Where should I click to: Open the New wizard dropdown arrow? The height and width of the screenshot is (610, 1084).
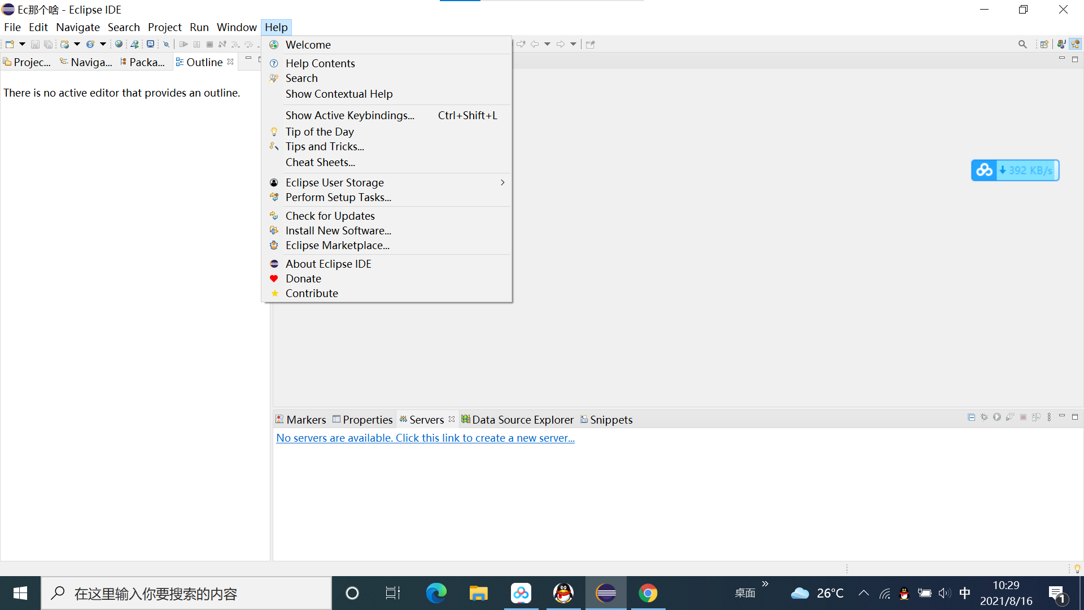tap(22, 44)
